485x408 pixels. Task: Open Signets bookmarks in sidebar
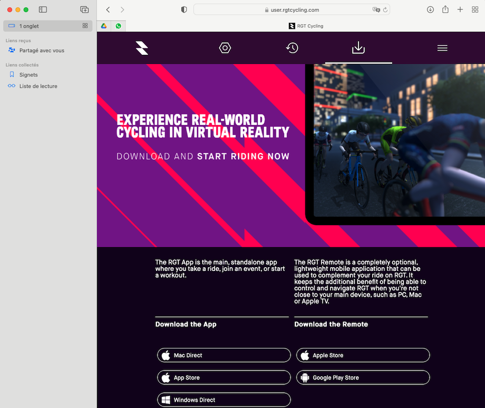point(28,75)
